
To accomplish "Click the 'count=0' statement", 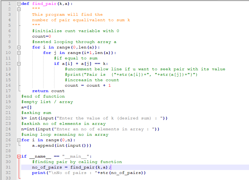I will click(x=41, y=36).
